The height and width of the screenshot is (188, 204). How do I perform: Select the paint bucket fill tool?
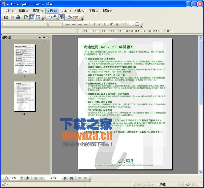pyautogui.click(x=69, y=17)
